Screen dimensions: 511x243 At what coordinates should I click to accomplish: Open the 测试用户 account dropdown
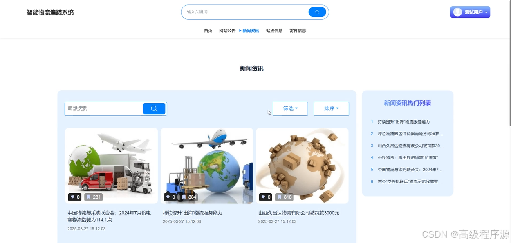[470, 12]
